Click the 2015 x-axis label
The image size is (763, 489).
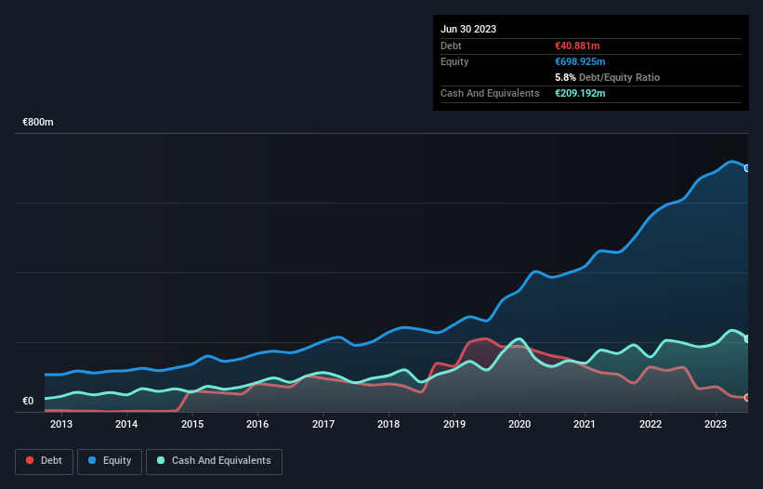(x=192, y=424)
